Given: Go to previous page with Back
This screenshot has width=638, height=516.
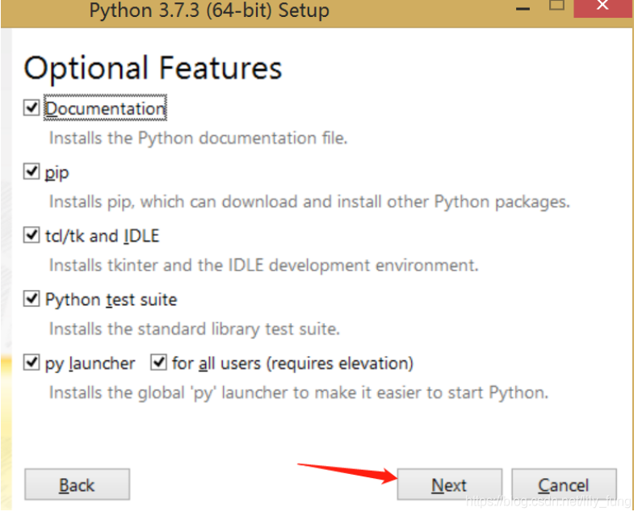Looking at the screenshot, I should point(78,485).
